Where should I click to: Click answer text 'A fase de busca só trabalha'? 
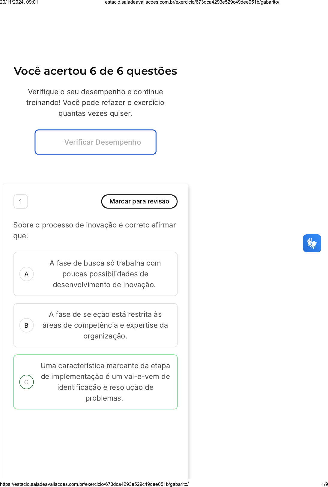105,263
